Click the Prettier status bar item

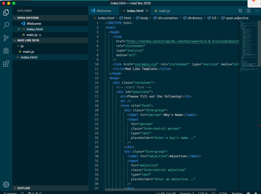237,193
